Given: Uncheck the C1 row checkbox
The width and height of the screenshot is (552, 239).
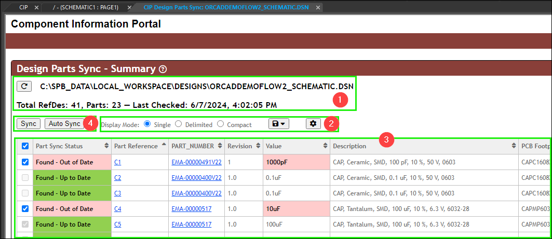Looking at the screenshot, I should click(25, 162).
